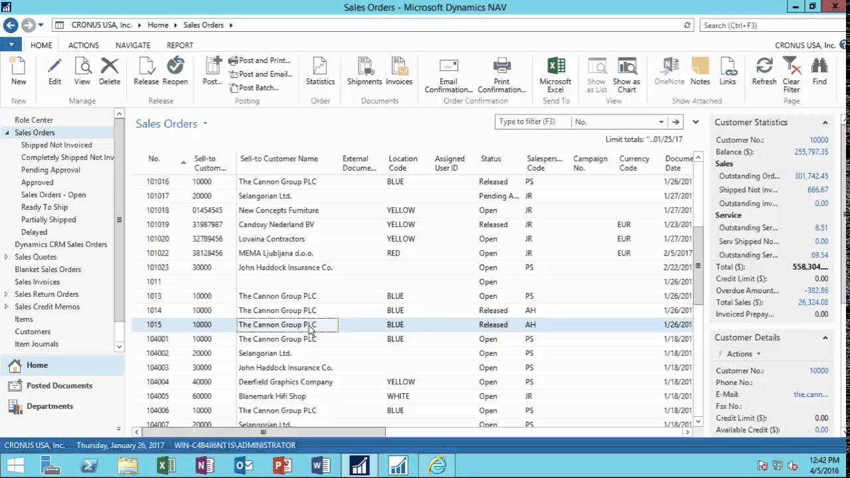The image size is (850, 478).
Task: Open the Sales Orders title dropdown
Action: tap(205, 123)
